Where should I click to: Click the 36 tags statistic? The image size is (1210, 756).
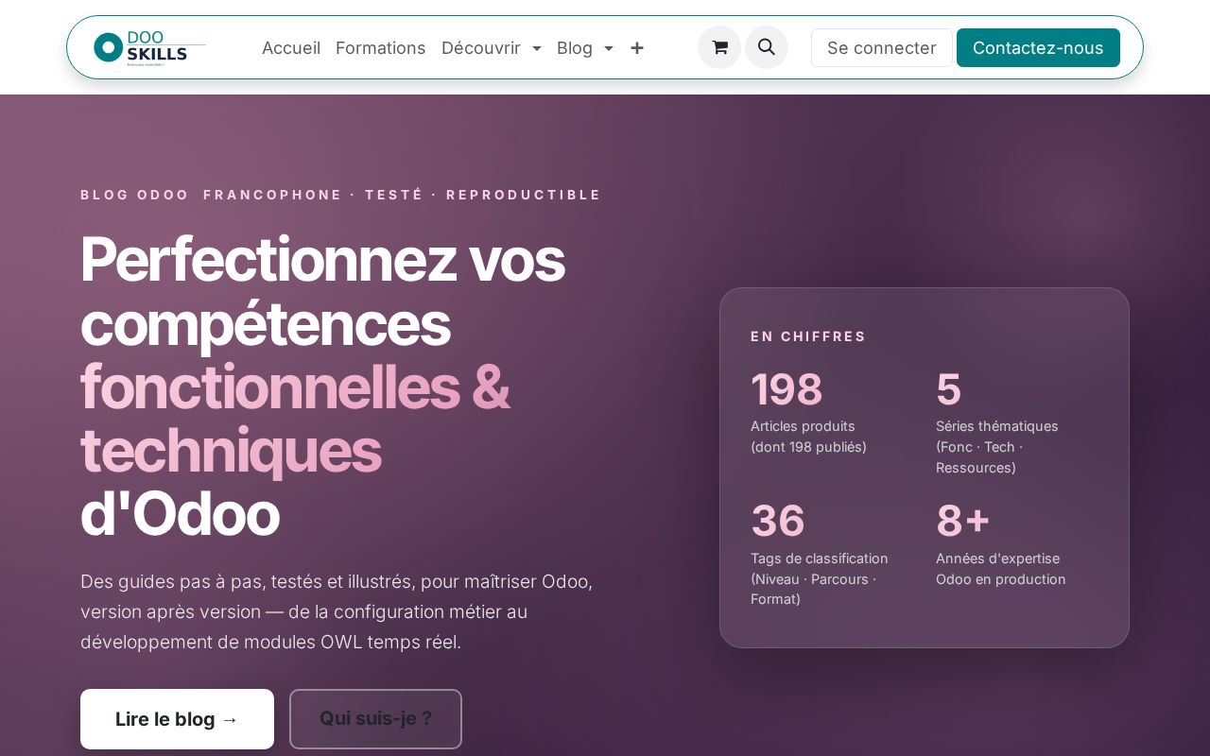[x=778, y=521]
